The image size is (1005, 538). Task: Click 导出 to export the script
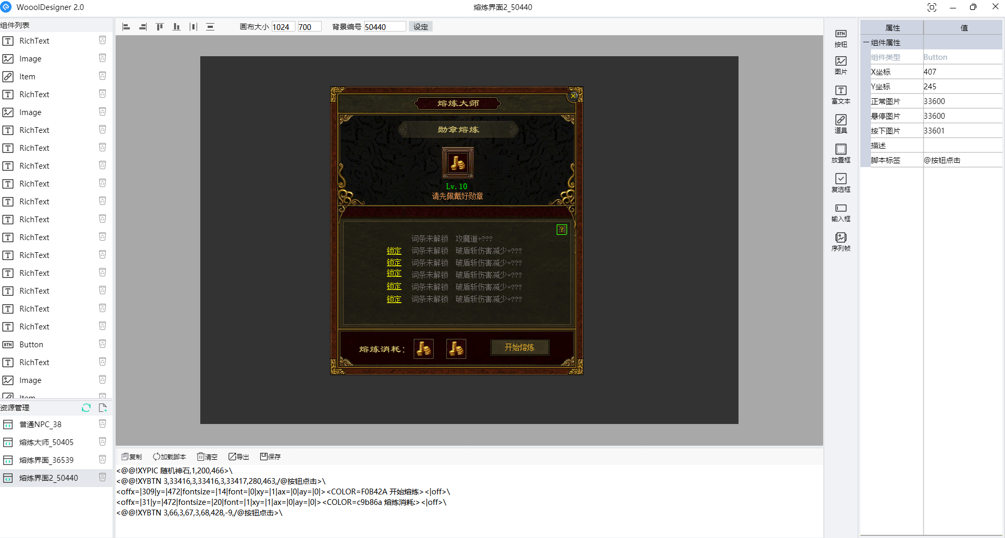pyautogui.click(x=239, y=457)
